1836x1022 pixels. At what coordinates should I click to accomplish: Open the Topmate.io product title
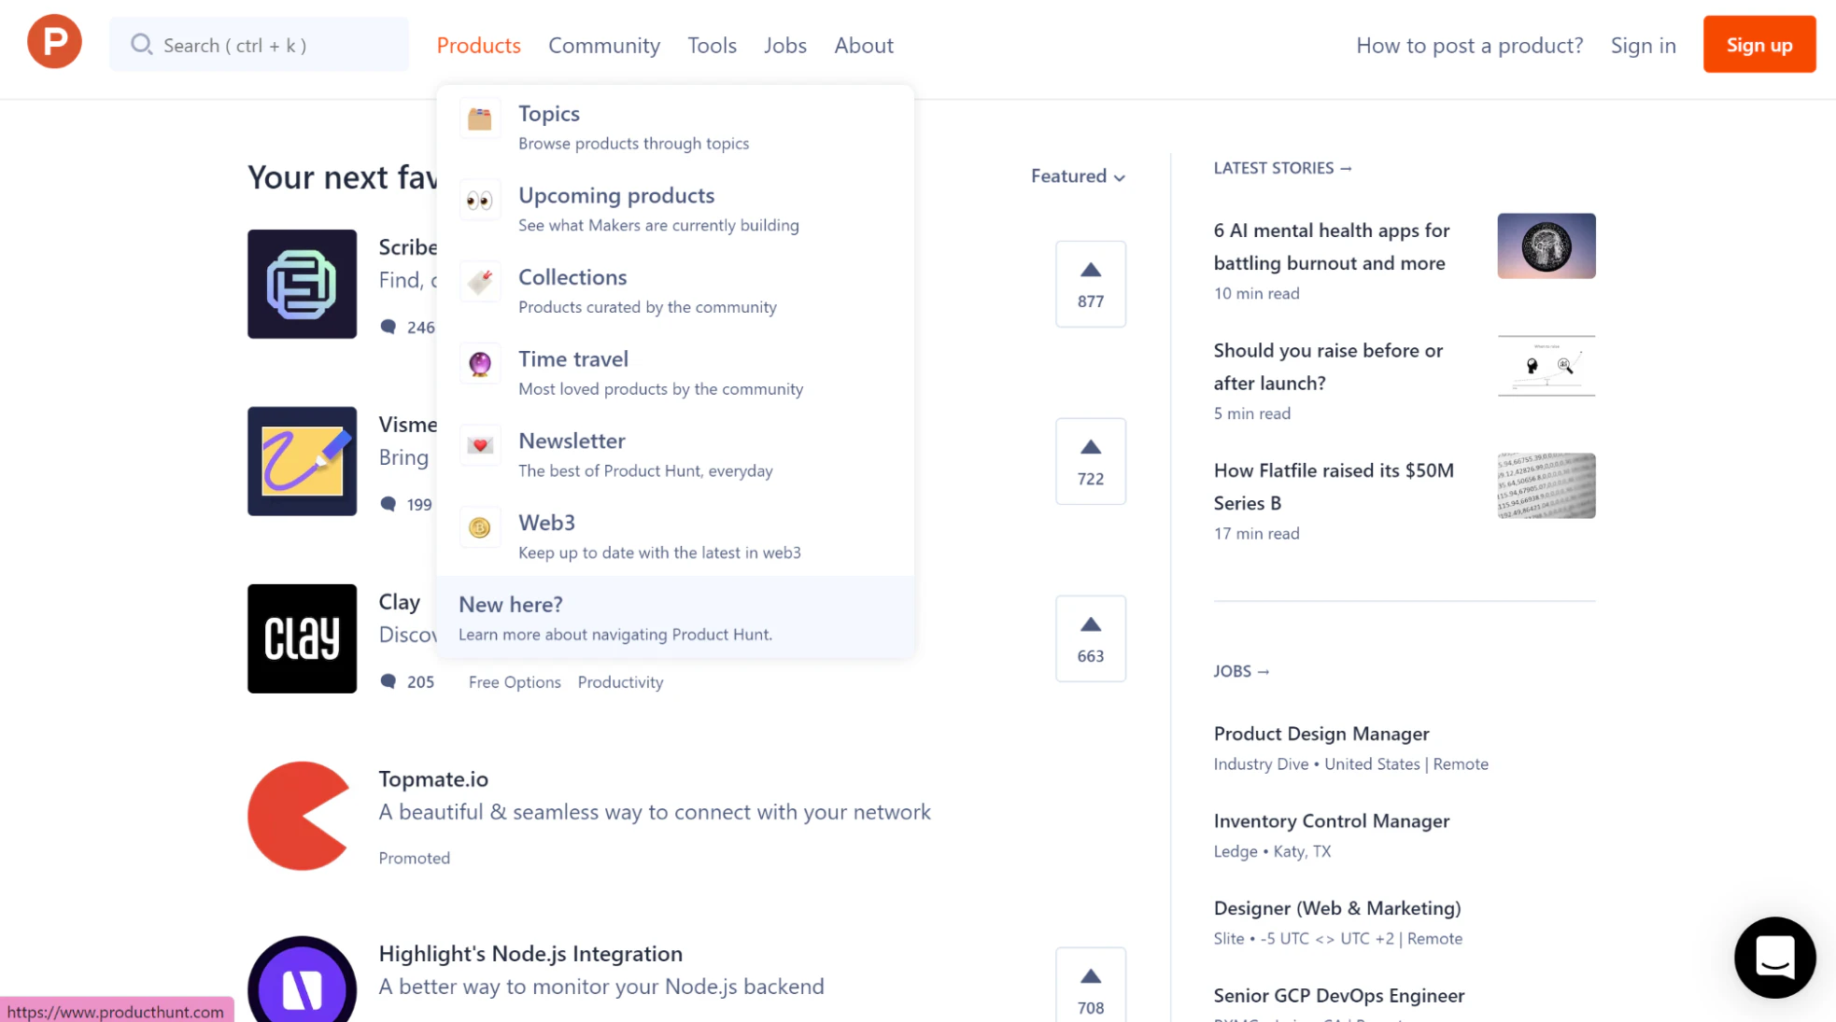coord(433,778)
